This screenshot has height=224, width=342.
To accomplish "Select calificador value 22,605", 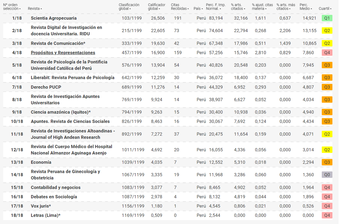I will click(x=158, y=31).
